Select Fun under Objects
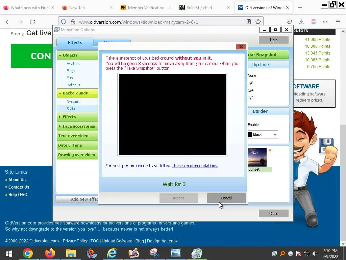The image size is (346, 260). [70, 78]
